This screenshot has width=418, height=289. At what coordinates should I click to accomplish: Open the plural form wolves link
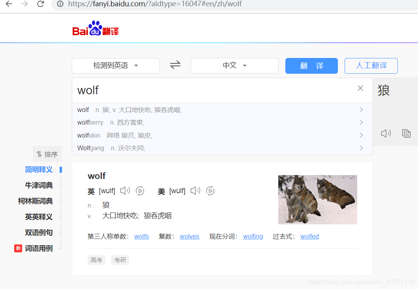click(189, 236)
